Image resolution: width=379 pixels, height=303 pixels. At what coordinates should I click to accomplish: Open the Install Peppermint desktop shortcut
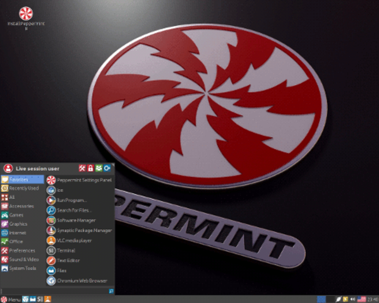26,18
